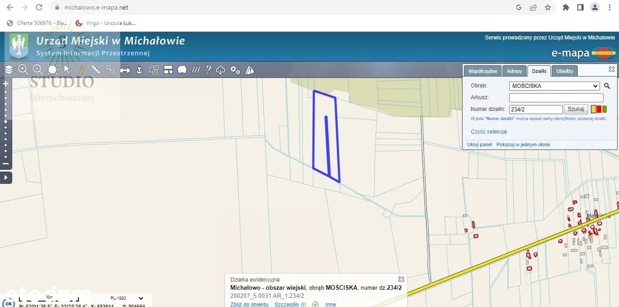The height and width of the screenshot is (307, 619).
Task: Switch to the Współrzędne tab
Action: tap(482, 71)
